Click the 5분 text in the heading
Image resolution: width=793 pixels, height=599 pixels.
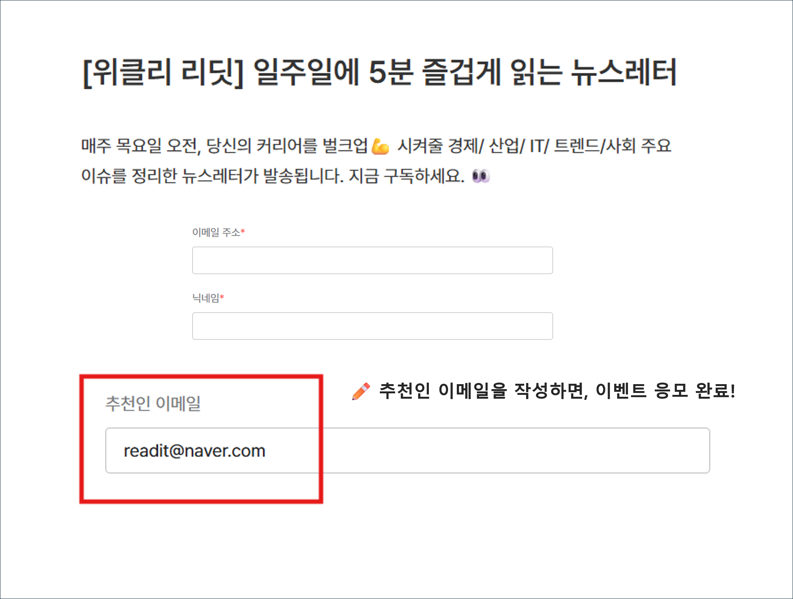point(391,72)
